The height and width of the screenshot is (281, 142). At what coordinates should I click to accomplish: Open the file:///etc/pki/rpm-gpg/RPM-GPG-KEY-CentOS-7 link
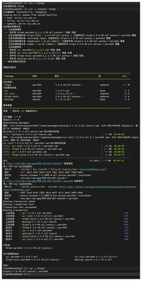click(x=35, y=164)
